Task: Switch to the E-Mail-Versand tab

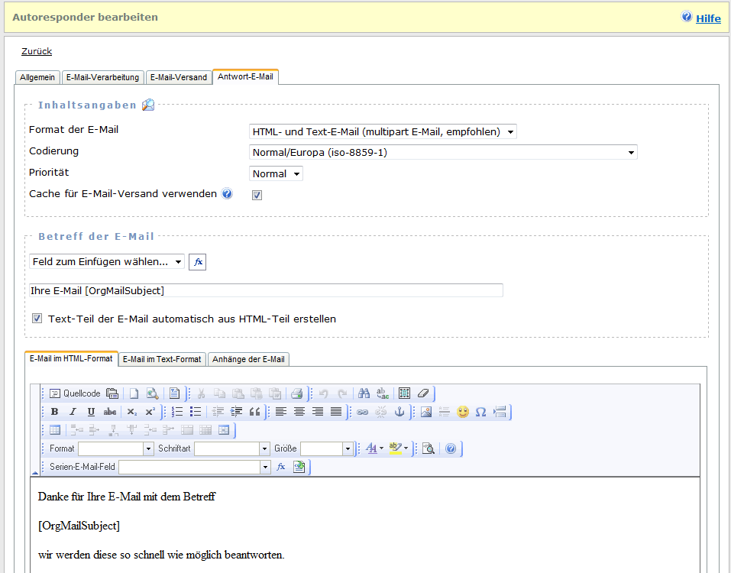Action: (x=178, y=77)
